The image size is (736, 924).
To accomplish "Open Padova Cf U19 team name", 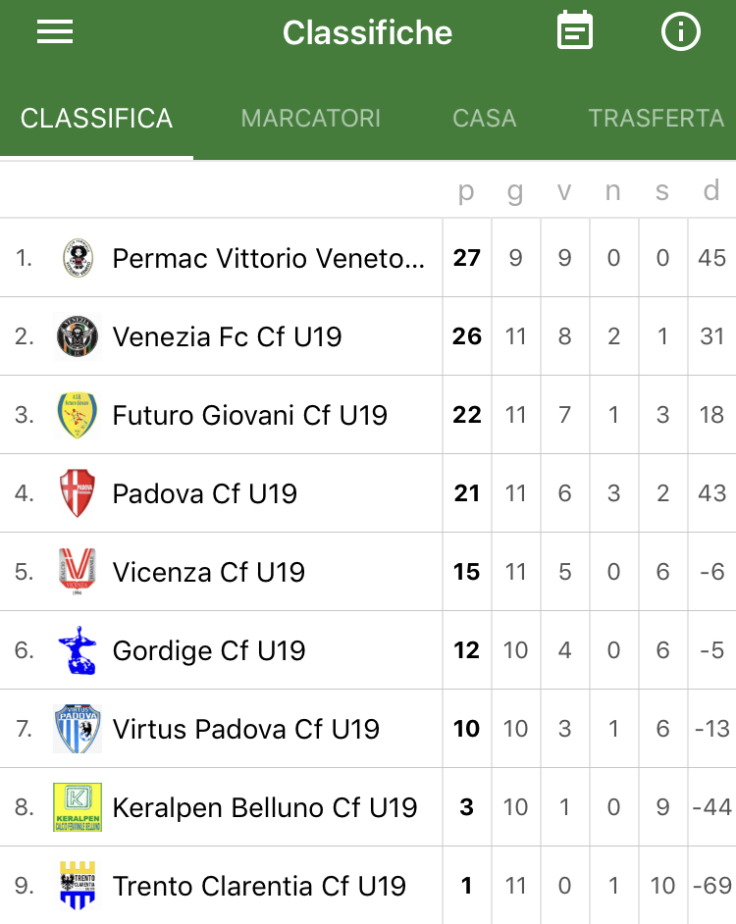I will tap(205, 493).
